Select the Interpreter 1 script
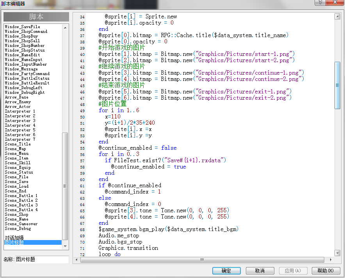345x278 pixels. tap(20, 111)
